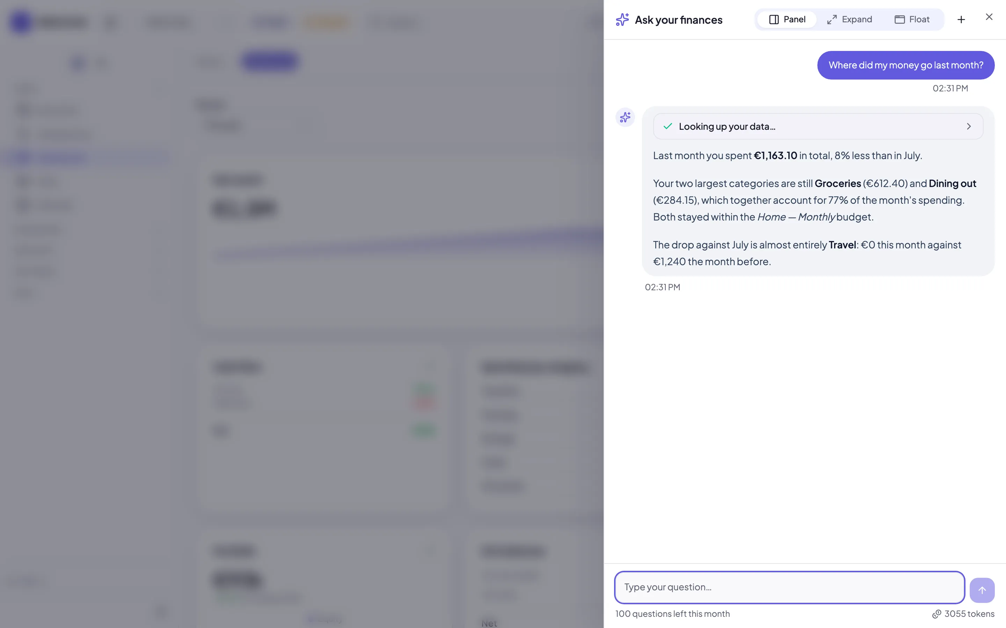Click the green checkmark in Looking up your data
Viewport: 1006px width, 628px height.
click(668, 126)
